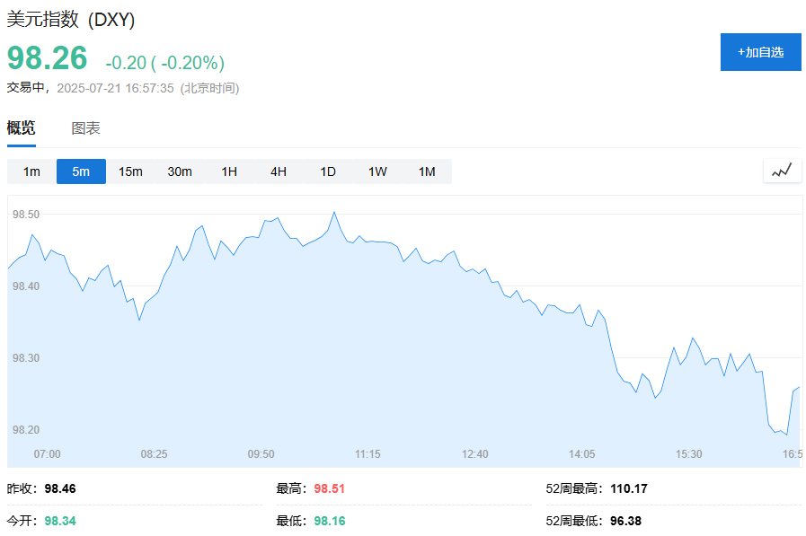Open the 图表 tab
Viewport: 806px width, 536px height.
tap(86, 128)
